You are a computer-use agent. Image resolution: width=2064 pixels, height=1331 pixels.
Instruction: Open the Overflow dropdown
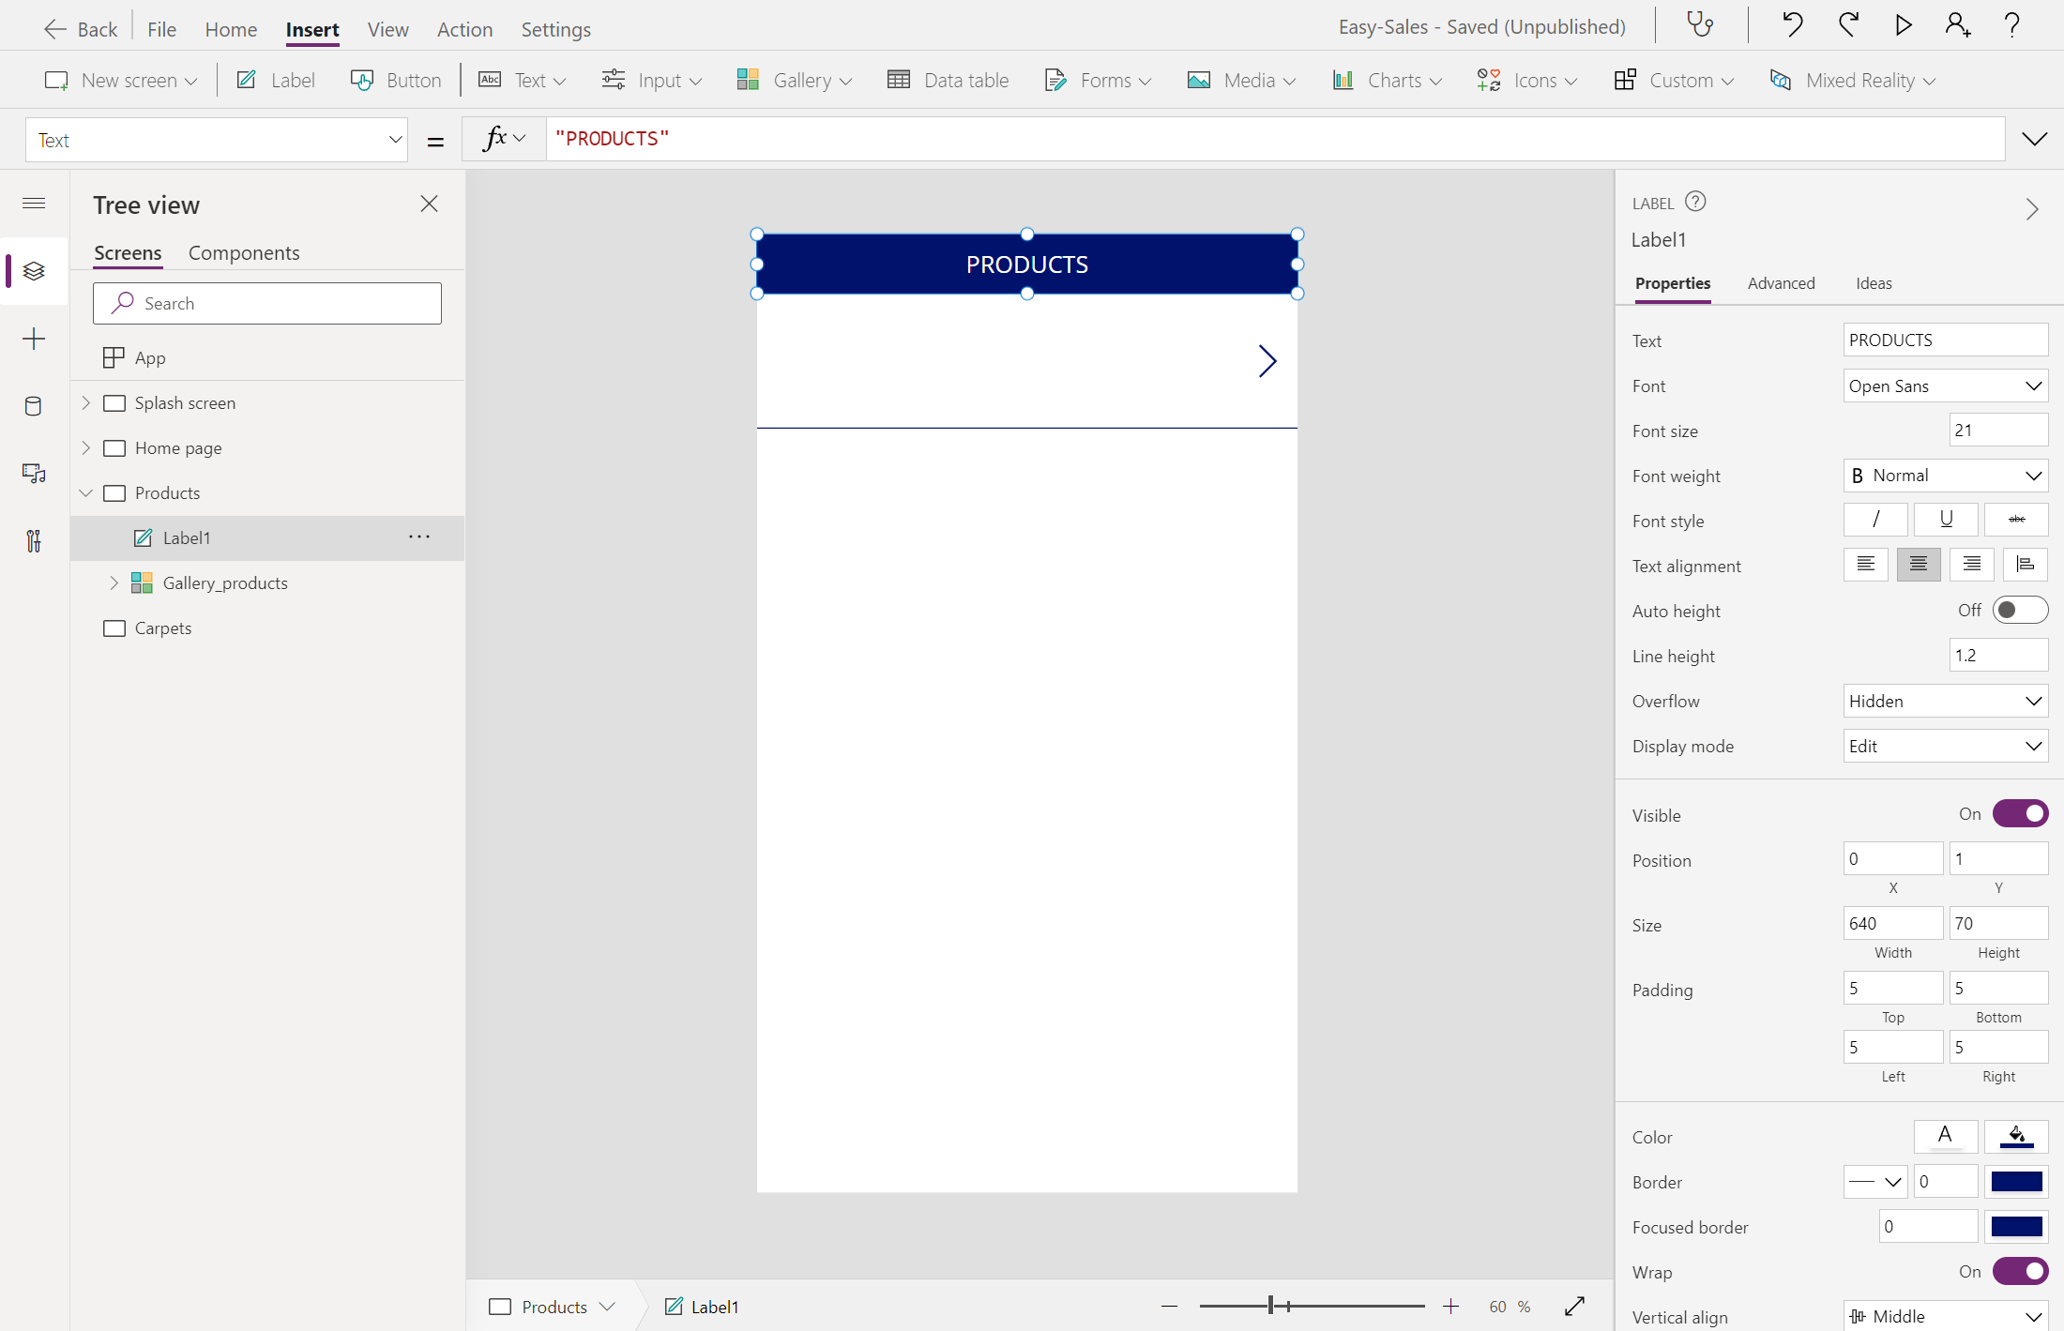(x=1945, y=701)
